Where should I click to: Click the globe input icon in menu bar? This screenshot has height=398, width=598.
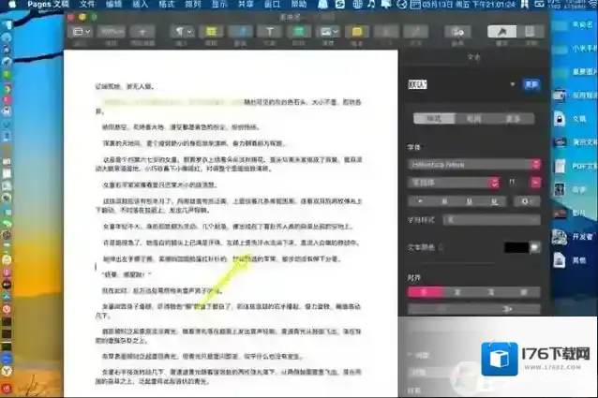click(357, 4)
